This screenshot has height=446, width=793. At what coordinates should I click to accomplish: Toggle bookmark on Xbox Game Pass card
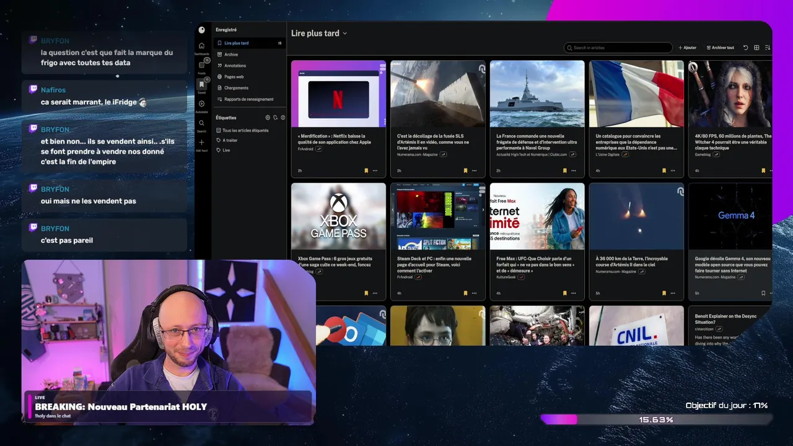click(366, 293)
